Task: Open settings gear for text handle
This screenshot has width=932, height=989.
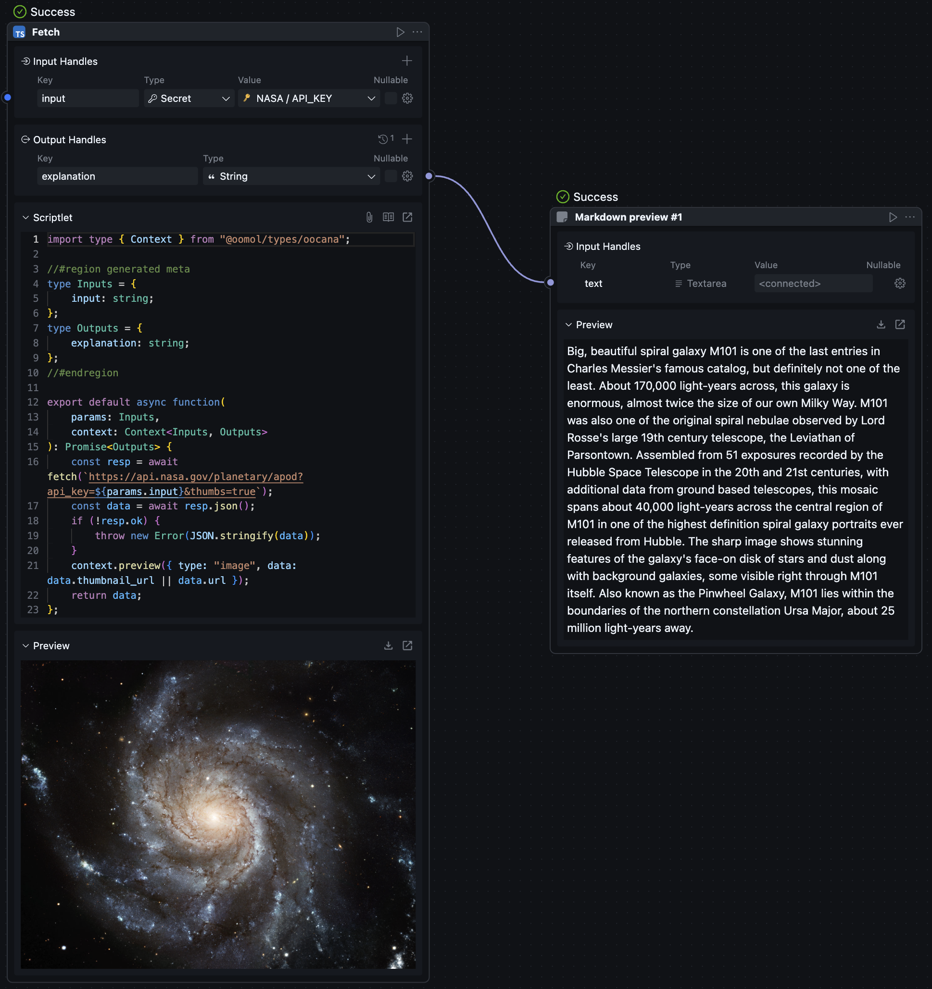Action: click(900, 284)
